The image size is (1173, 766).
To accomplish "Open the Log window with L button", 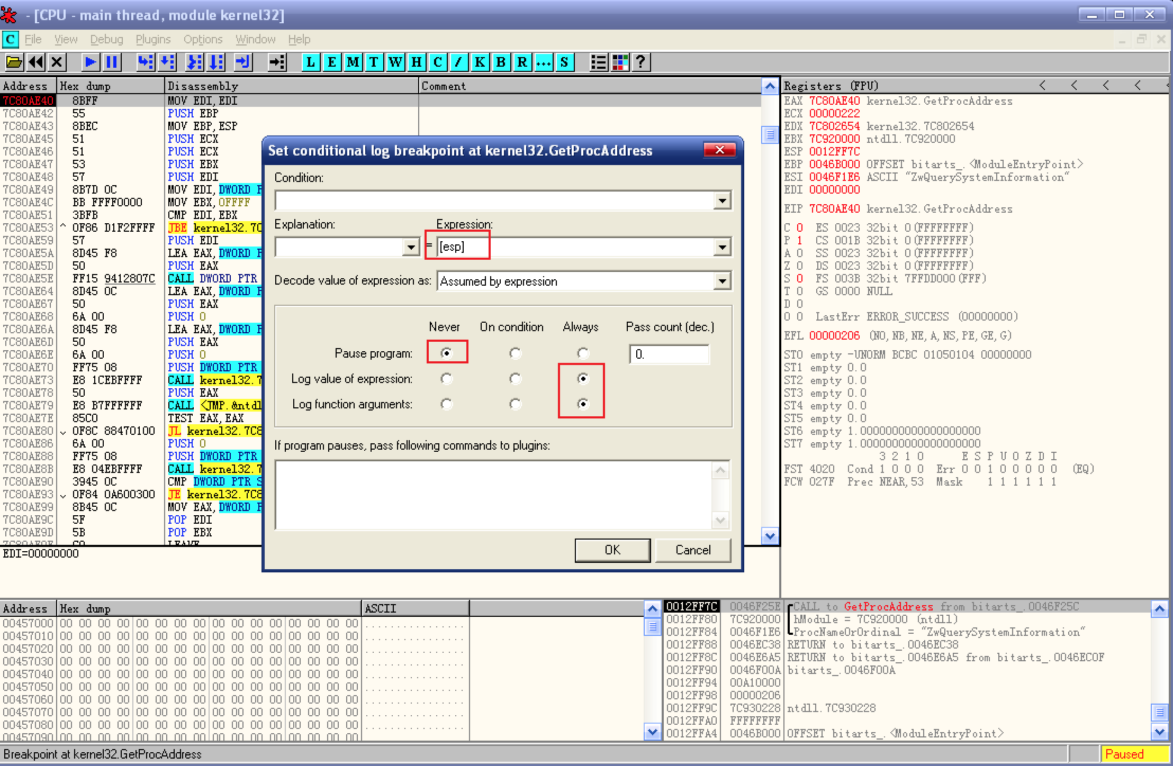I will 311,62.
